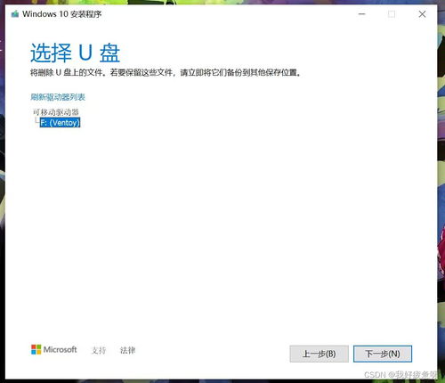Continue with the 下一步(N) button

pos(383,354)
